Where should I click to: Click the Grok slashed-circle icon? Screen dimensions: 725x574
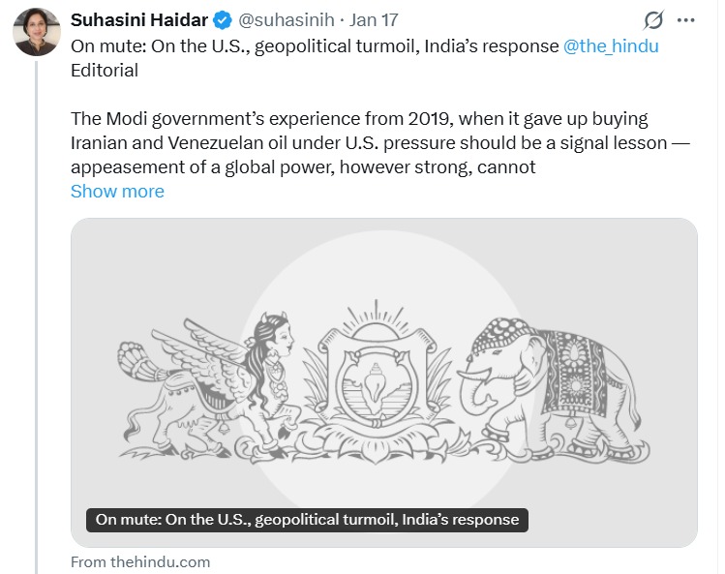tap(653, 20)
